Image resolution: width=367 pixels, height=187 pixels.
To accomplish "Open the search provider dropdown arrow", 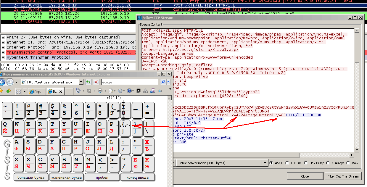I will (x=168, y=82).
